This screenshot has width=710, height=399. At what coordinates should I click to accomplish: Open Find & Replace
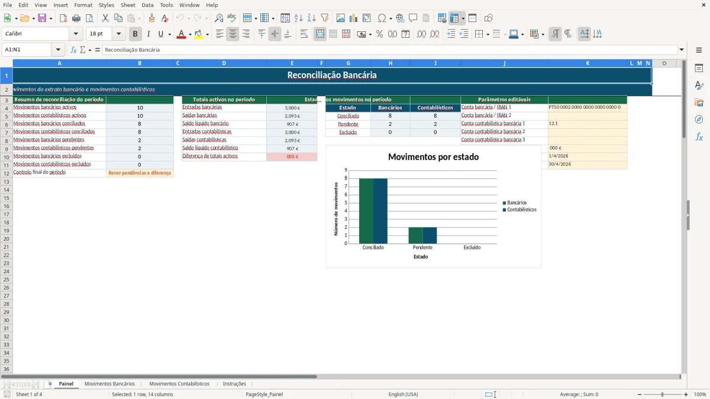[219, 18]
